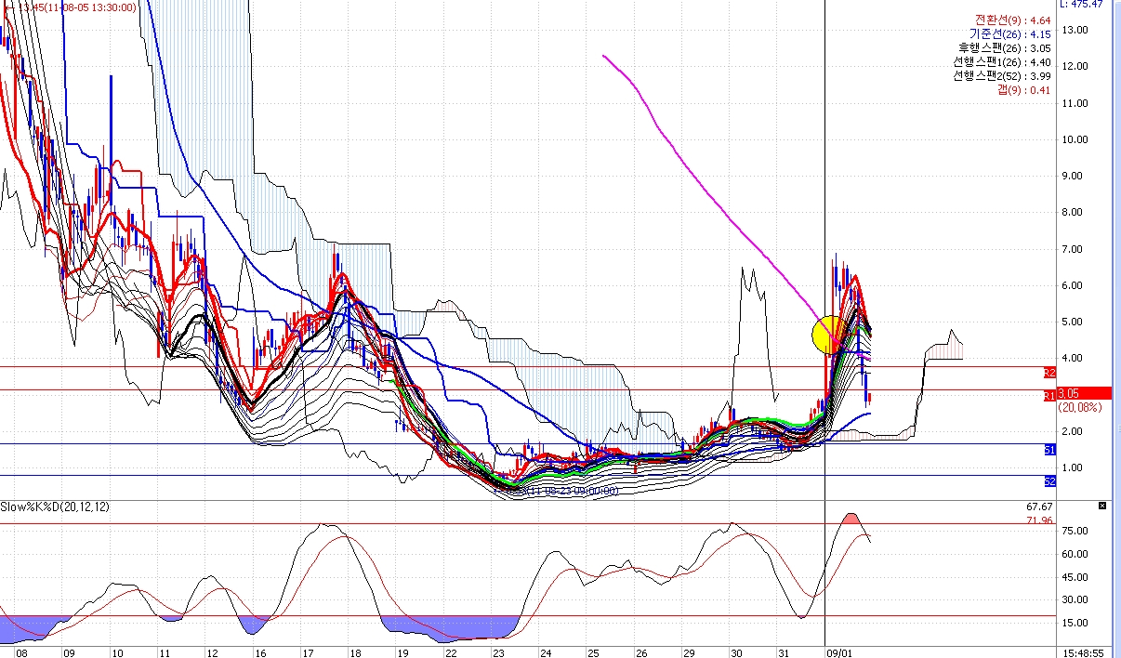Select the S2 support level tag
Screen dimensions: 1121x658
(x=1049, y=481)
